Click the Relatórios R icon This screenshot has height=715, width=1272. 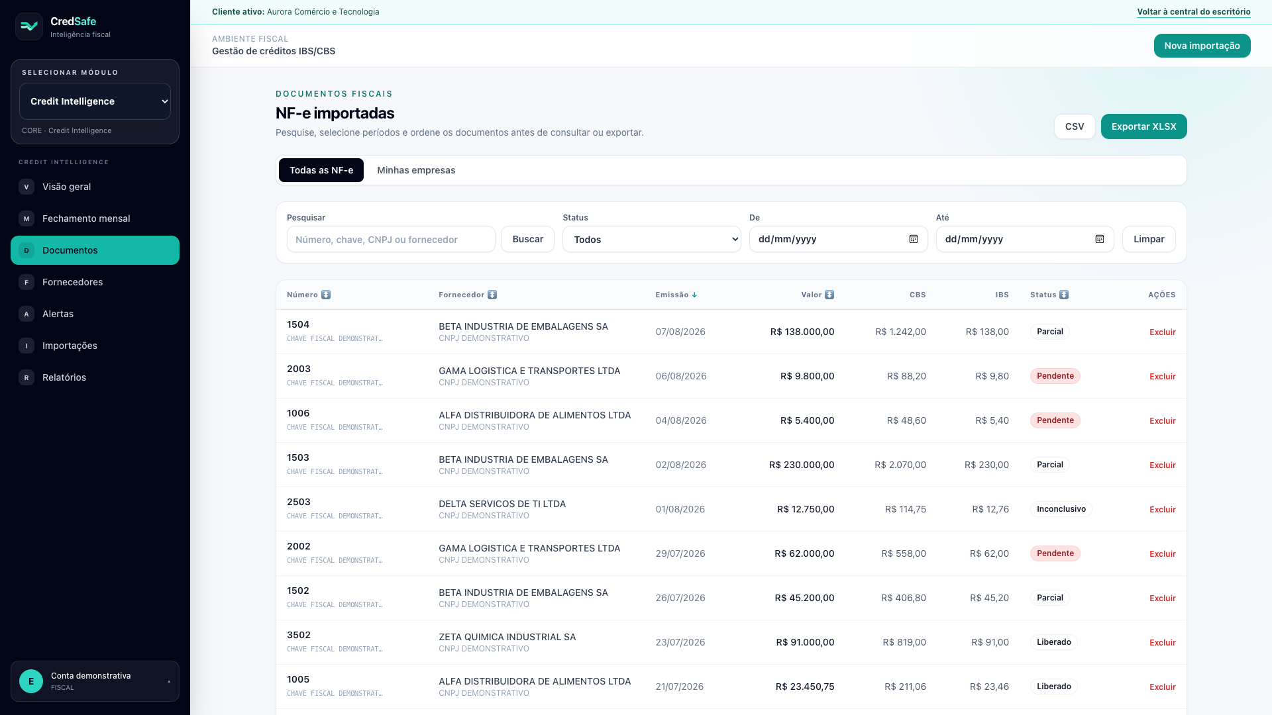(26, 377)
